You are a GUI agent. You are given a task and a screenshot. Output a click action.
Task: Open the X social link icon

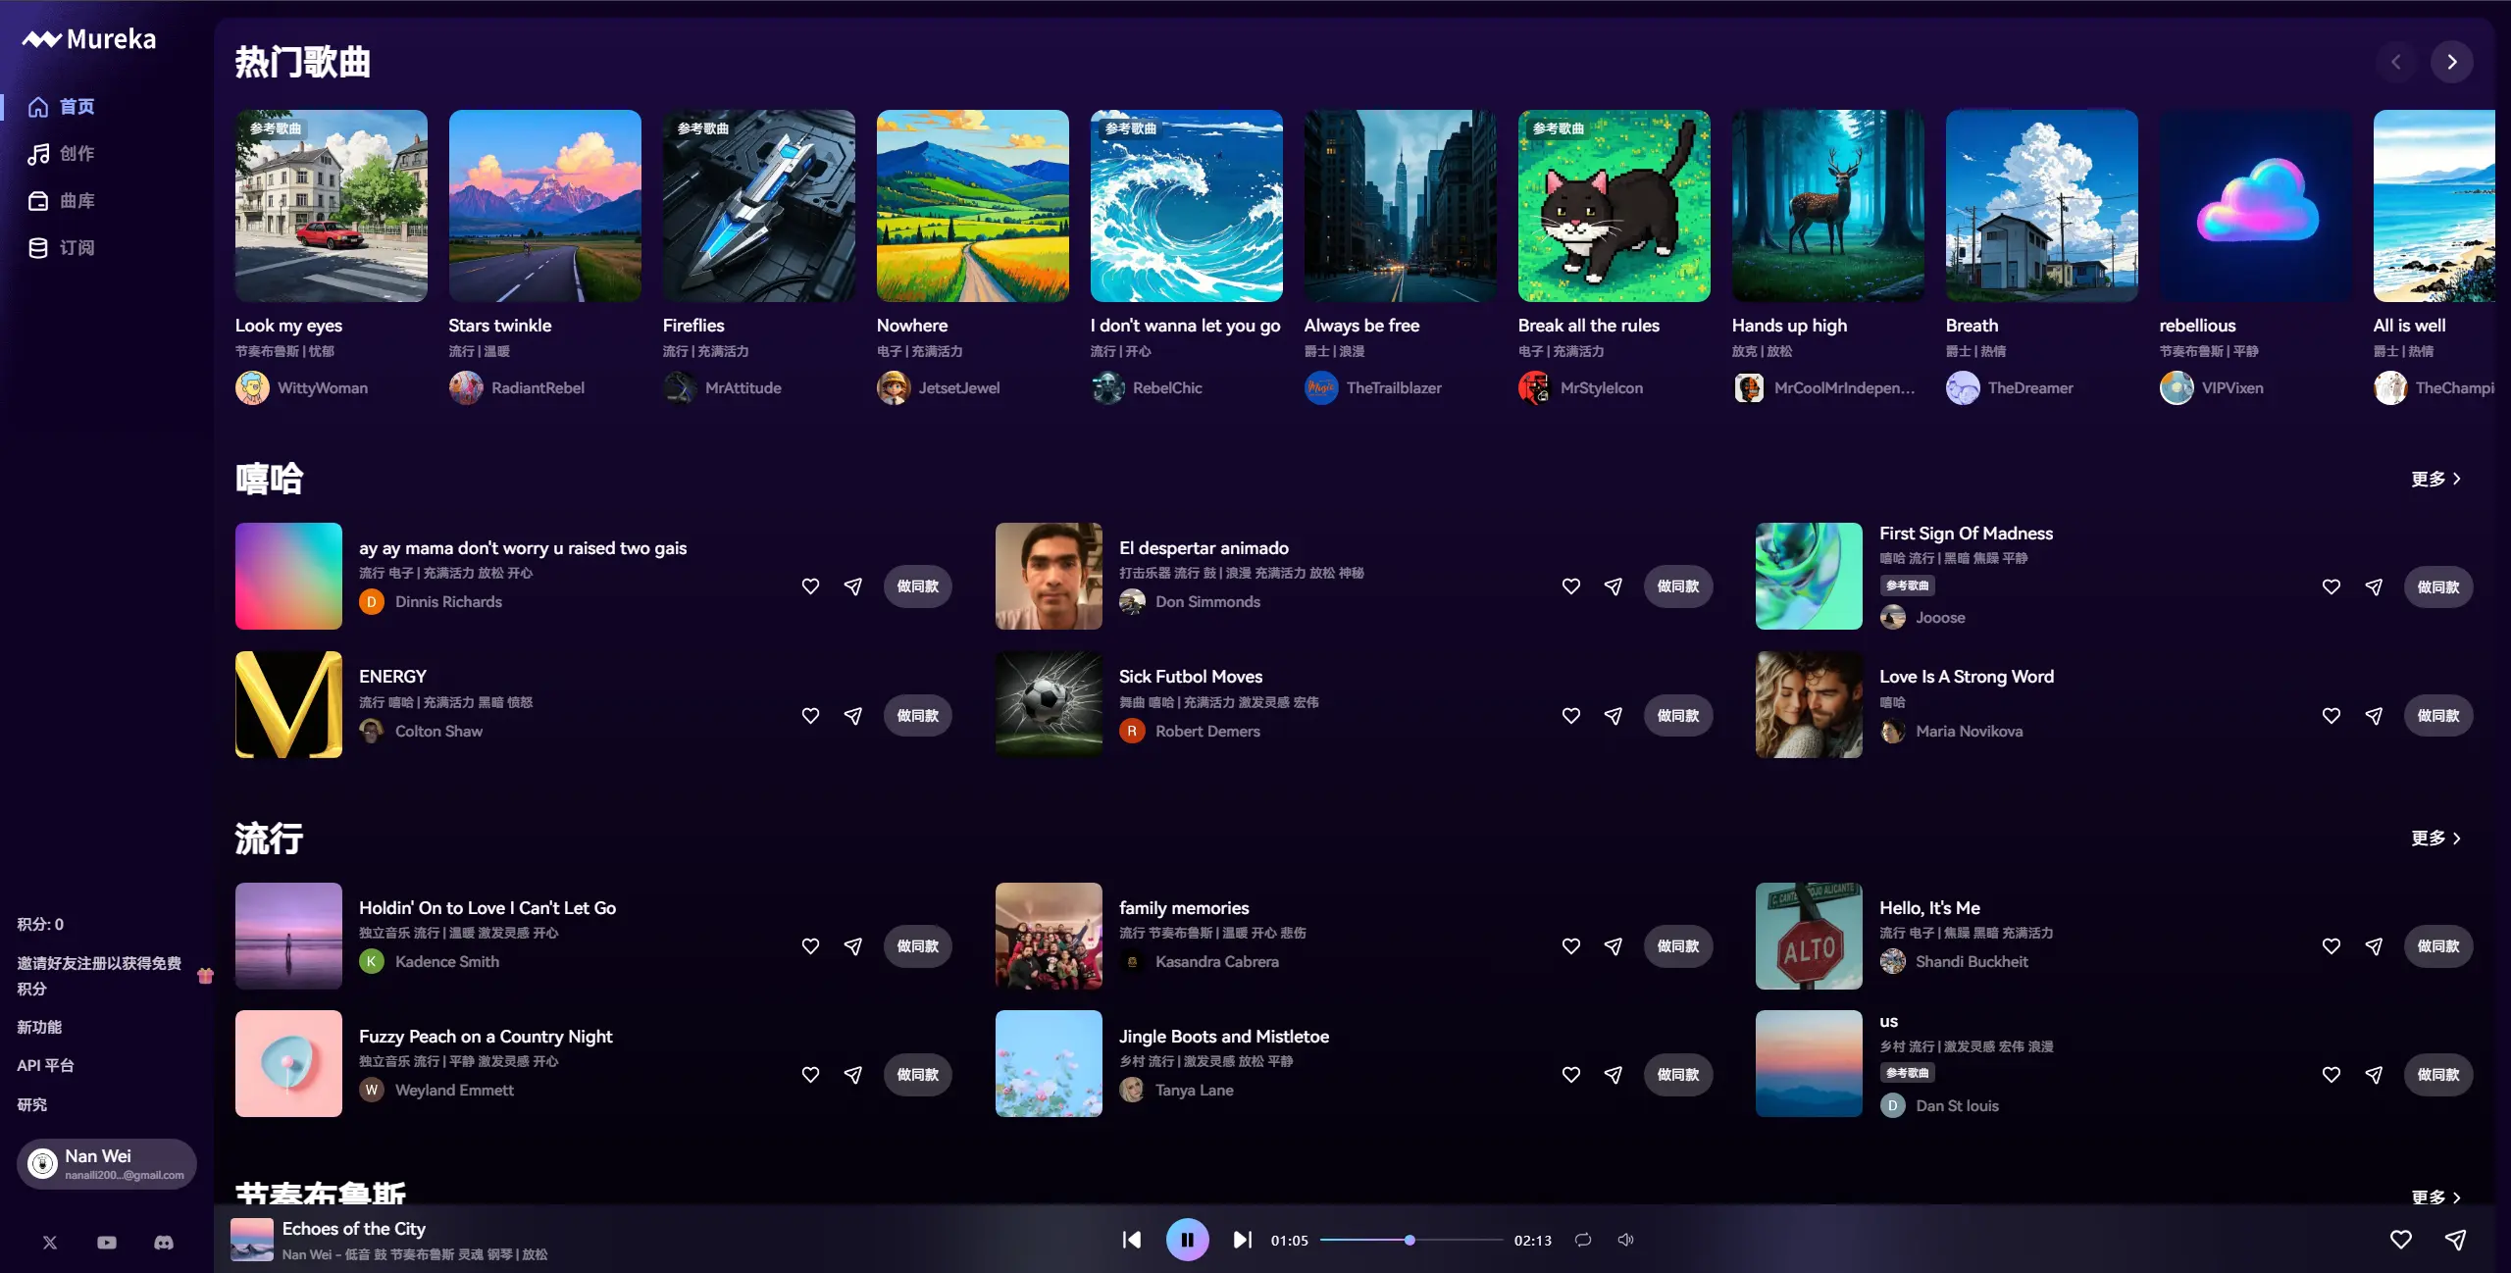tap(50, 1243)
